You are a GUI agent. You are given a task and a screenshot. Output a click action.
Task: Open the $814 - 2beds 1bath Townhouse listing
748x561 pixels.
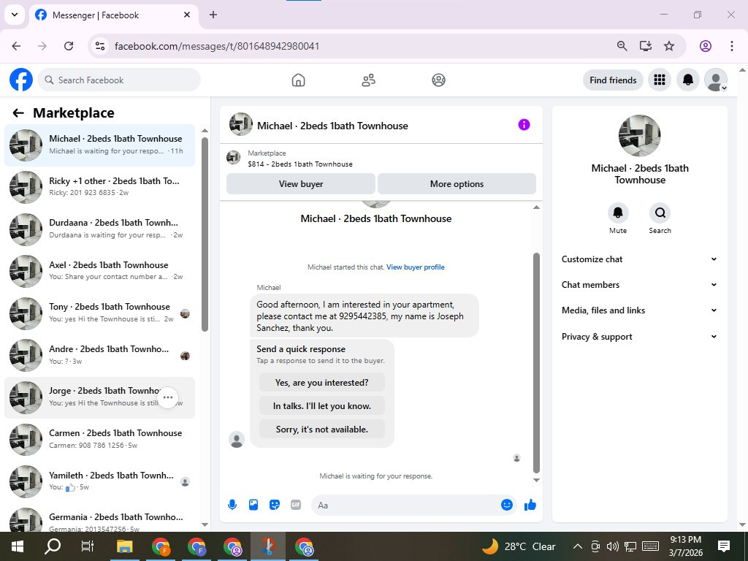click(x=300, y=164)
